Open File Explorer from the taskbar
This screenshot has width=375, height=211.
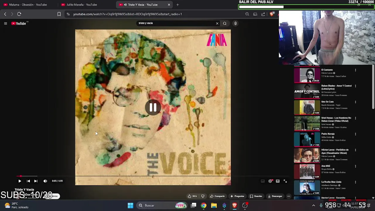(x=214, y=205)
